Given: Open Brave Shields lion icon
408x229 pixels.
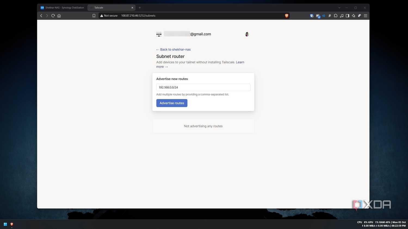Looking at the screenshot, I should point(286,16).
